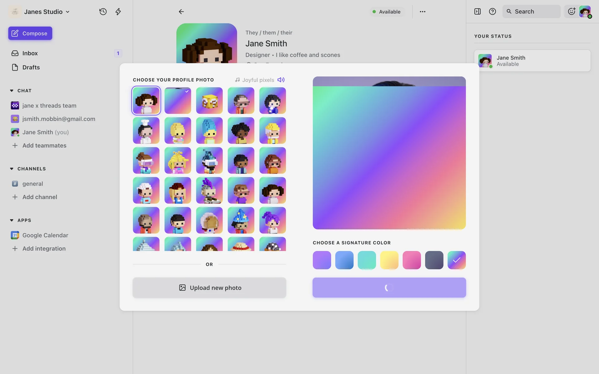Image resolution: width=599 pixels, height=374 pixels.
Task: Click the history clock icon
Action: pyautogui.click(x=103, y=12)
